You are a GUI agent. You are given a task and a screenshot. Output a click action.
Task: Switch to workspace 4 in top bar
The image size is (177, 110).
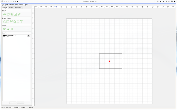coord(11,1)
